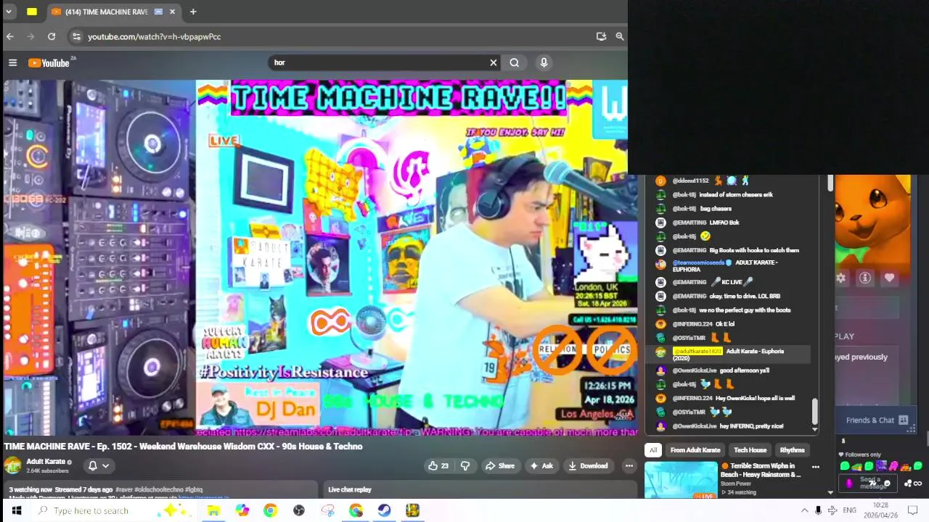Download the video

(x=588, y=465)
